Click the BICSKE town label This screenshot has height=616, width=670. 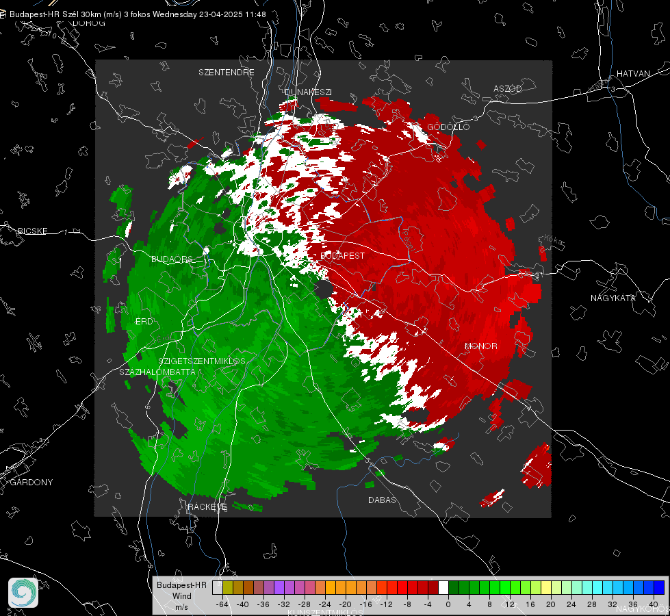coord(32,231)
